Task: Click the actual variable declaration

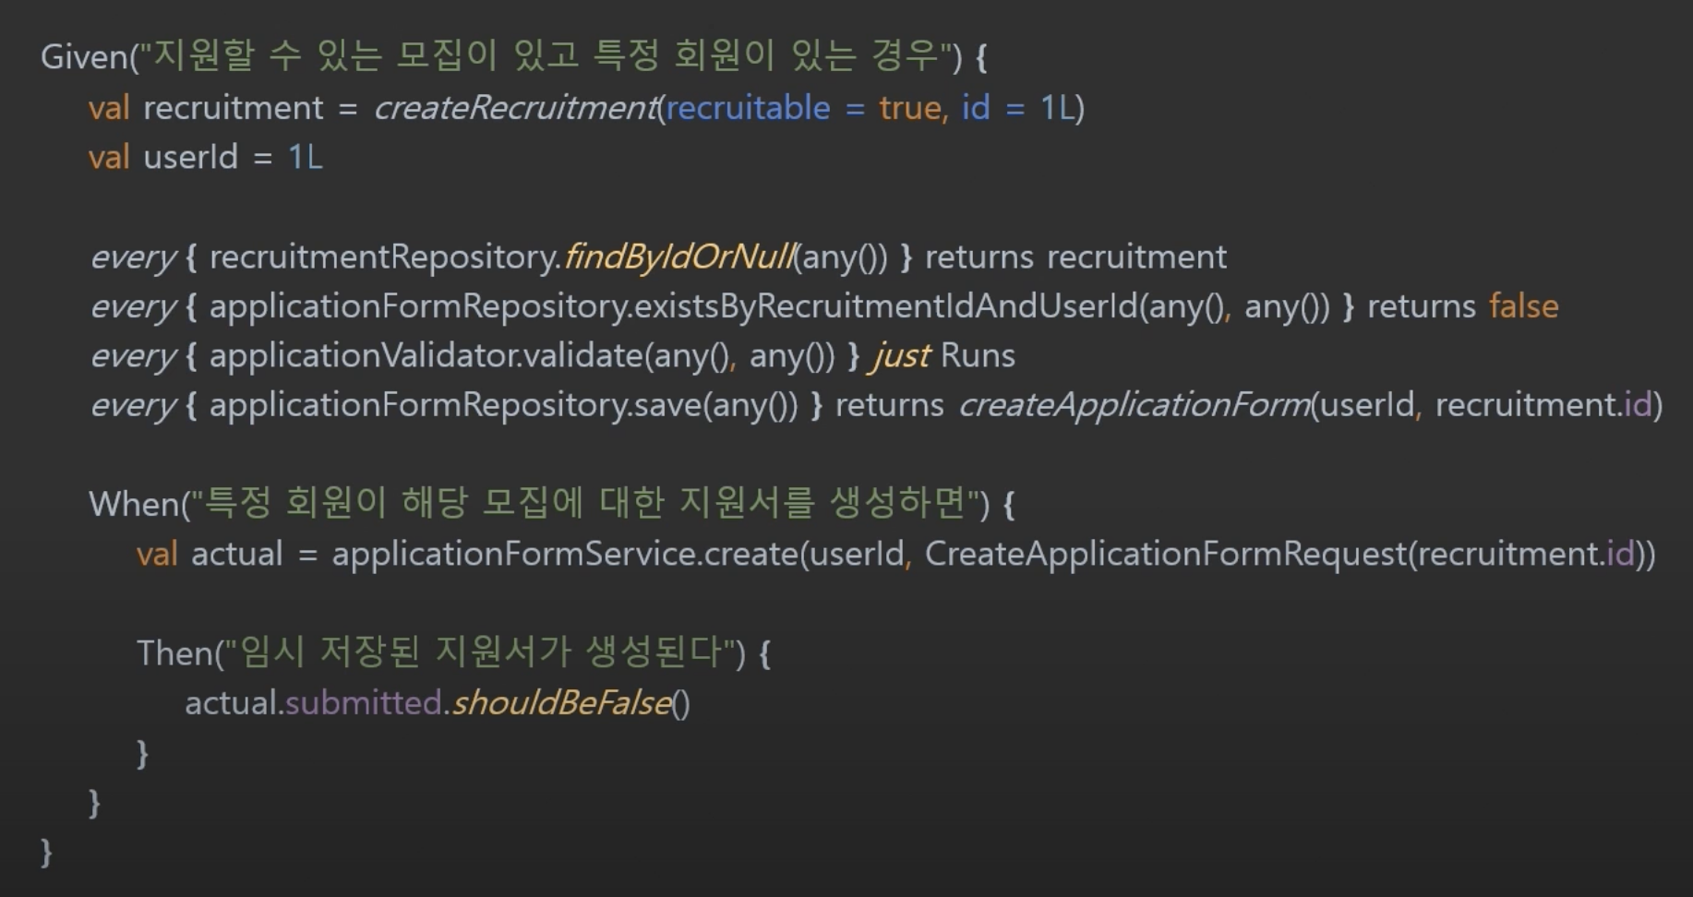Action: pos(236,554)
